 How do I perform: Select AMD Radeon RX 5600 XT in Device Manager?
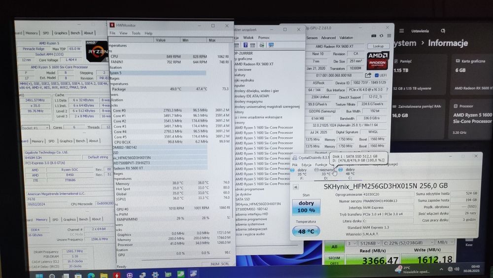click(x=254, y=64)
